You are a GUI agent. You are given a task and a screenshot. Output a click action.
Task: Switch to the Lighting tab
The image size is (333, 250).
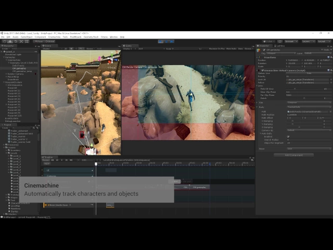click(279, 46)
